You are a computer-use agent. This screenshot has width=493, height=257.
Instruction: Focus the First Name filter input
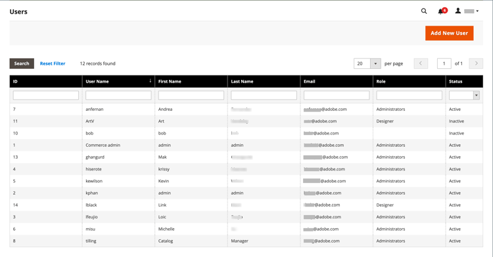191,95
